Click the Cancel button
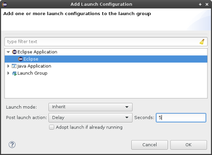 coord(150,145)
